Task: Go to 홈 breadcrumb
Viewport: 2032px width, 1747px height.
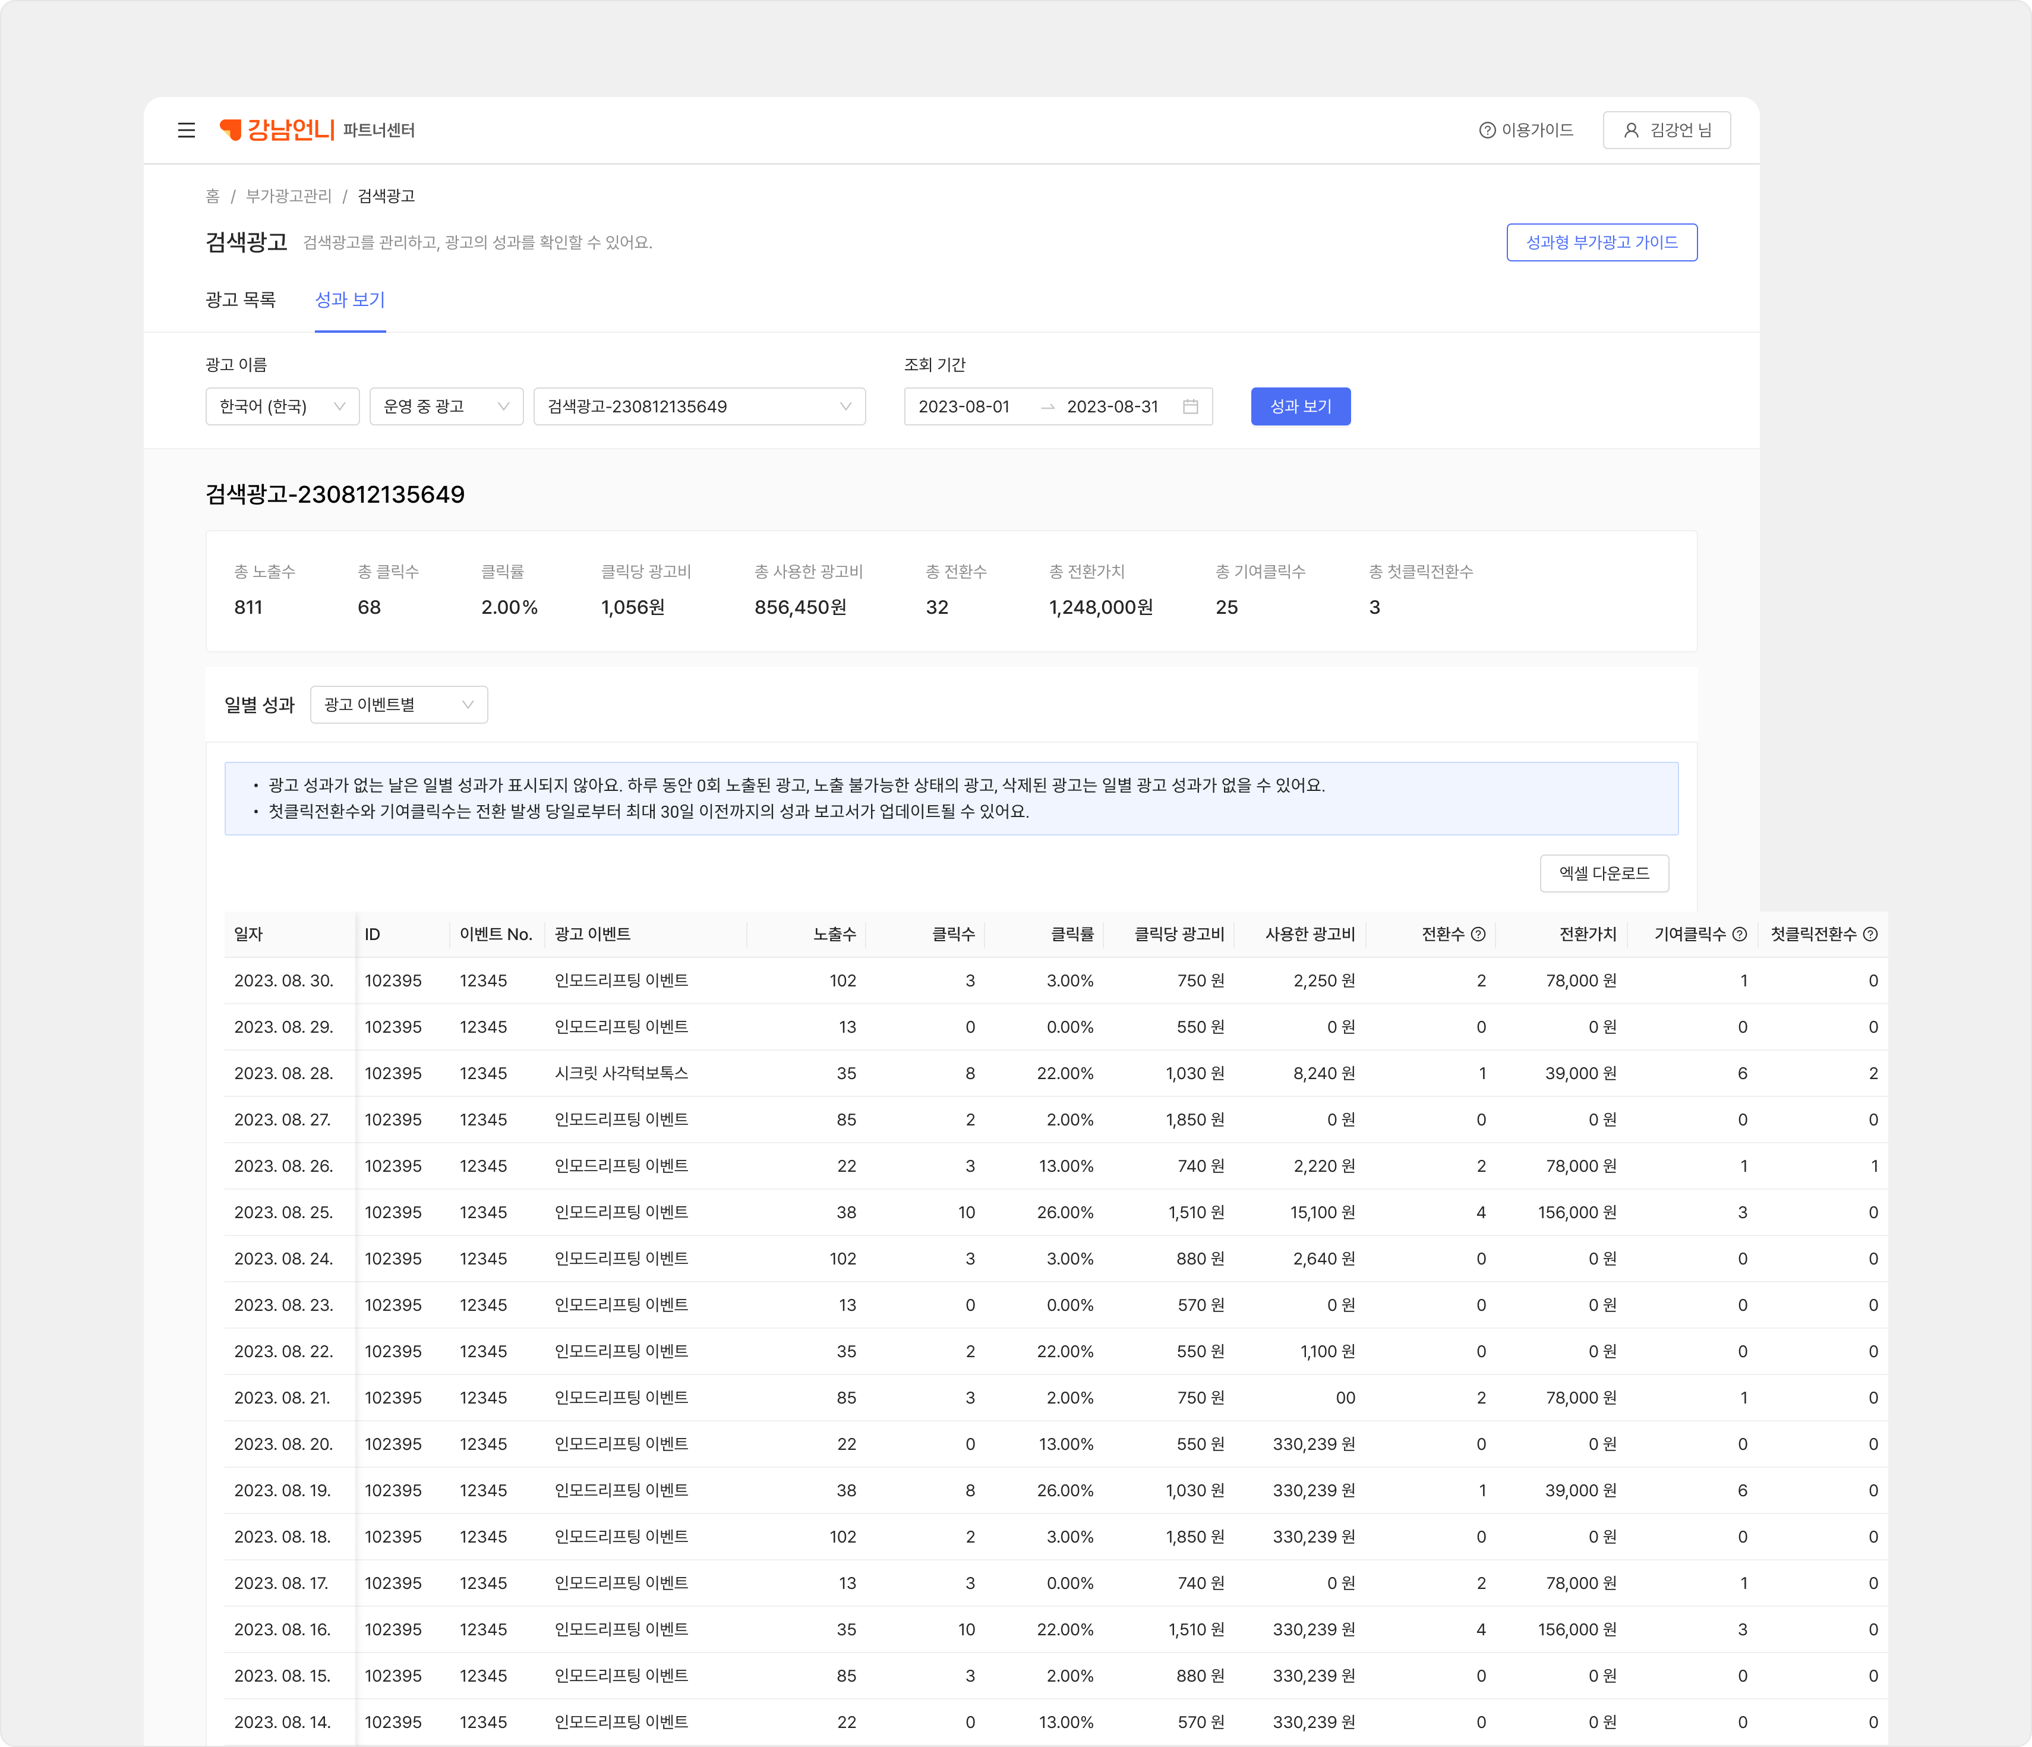Action: (x=212, y=196)
